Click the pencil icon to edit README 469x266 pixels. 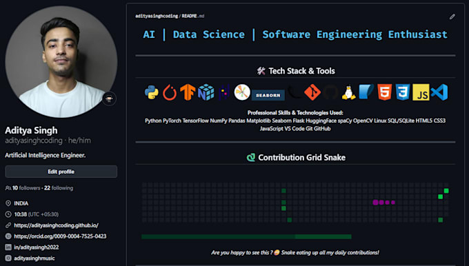pos(452,17)
